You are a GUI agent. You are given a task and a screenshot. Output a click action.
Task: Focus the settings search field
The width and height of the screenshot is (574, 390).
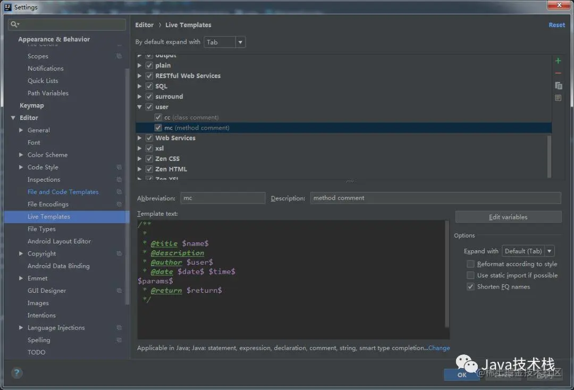66,24
